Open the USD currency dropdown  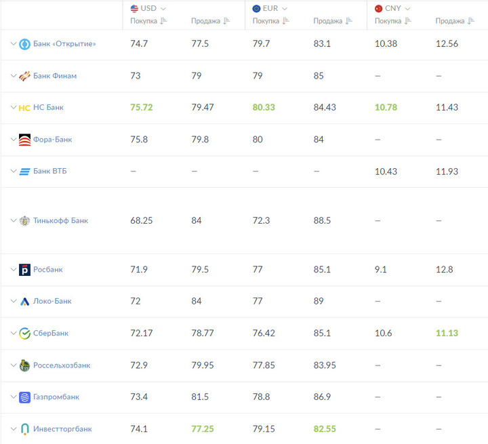[148, 8]
